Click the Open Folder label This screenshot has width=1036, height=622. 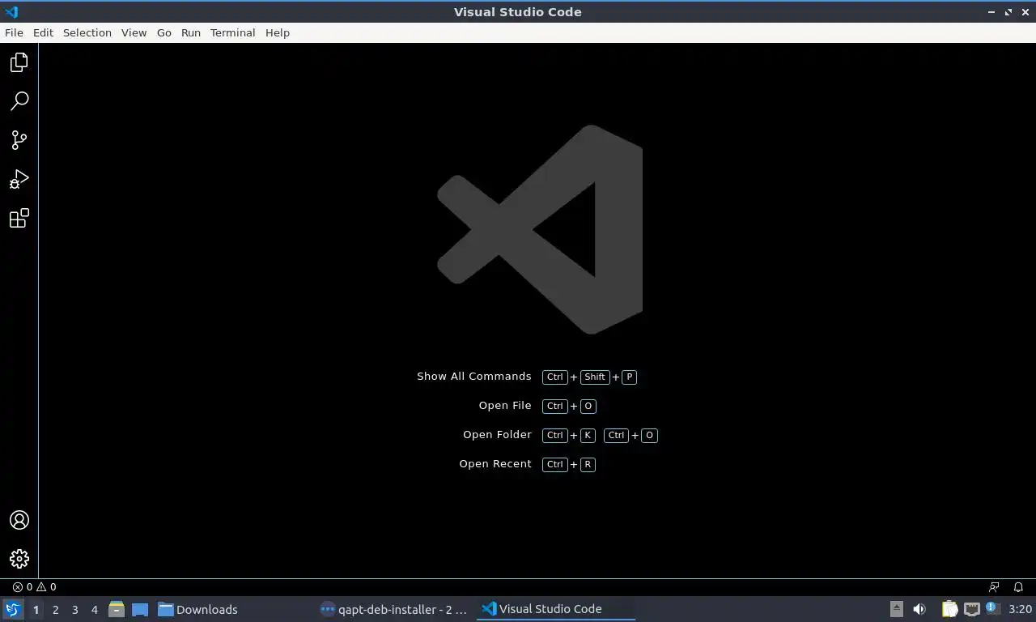coord(497,435)
